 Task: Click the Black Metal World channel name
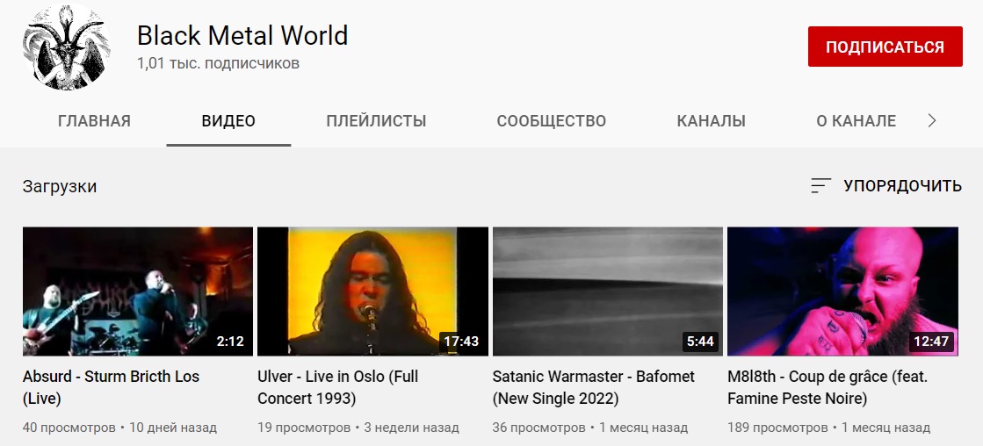click(242, 36)
